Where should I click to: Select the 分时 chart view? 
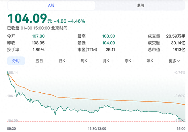tap(16, 61)
